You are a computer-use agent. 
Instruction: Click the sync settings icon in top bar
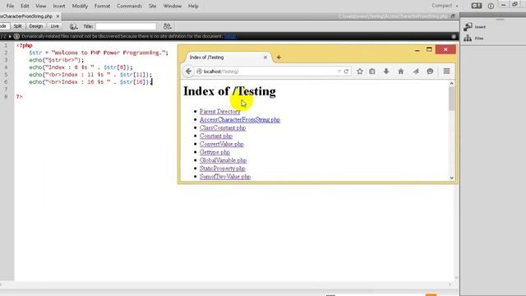pyautogui.click(x=477, y=6)
